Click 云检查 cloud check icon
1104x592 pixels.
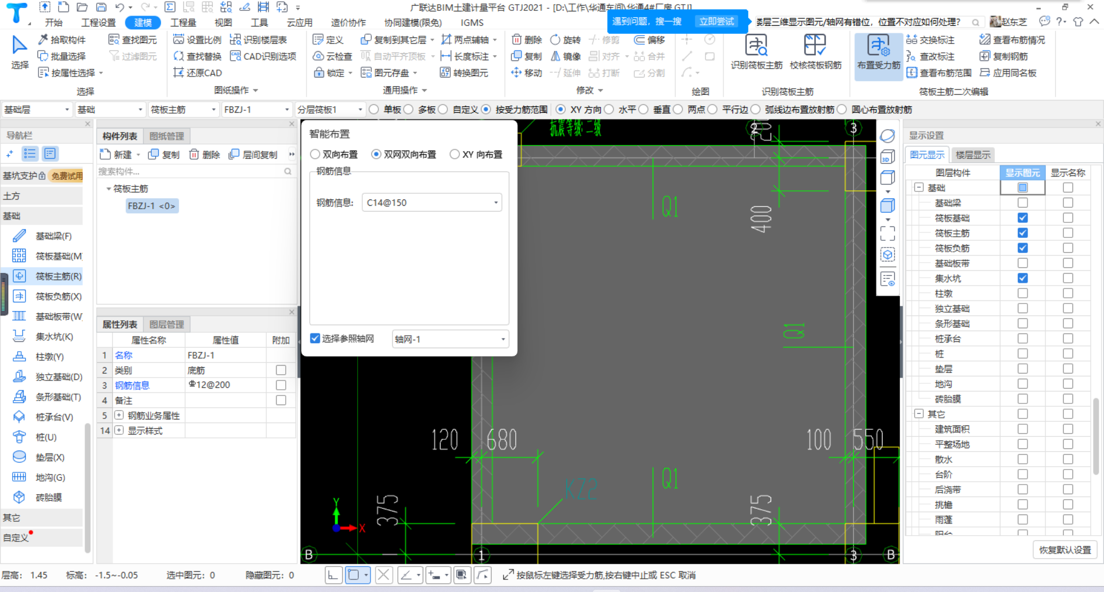[318, 56]
